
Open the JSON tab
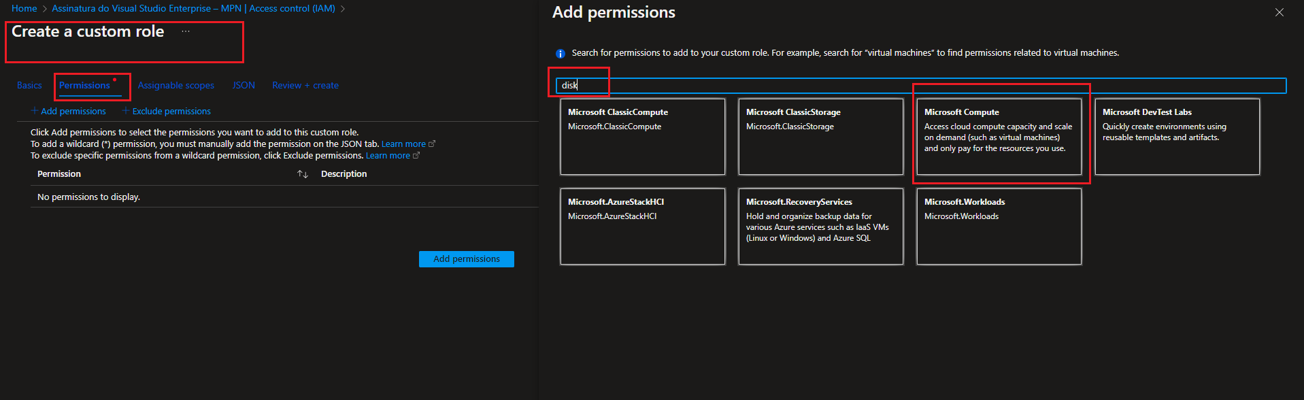(244, 85)
